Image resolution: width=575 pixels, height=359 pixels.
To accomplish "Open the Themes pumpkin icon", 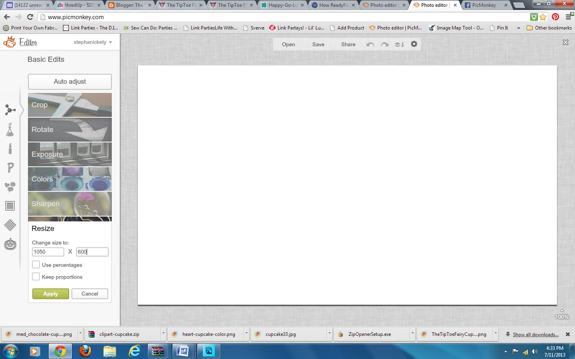I will pyautogui.click(x=10, y=244).
